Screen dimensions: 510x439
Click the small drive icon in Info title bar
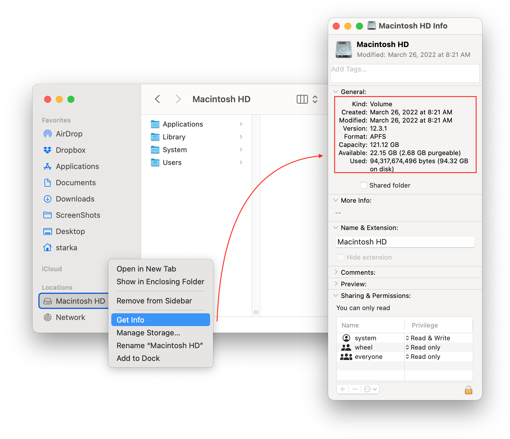372,26
